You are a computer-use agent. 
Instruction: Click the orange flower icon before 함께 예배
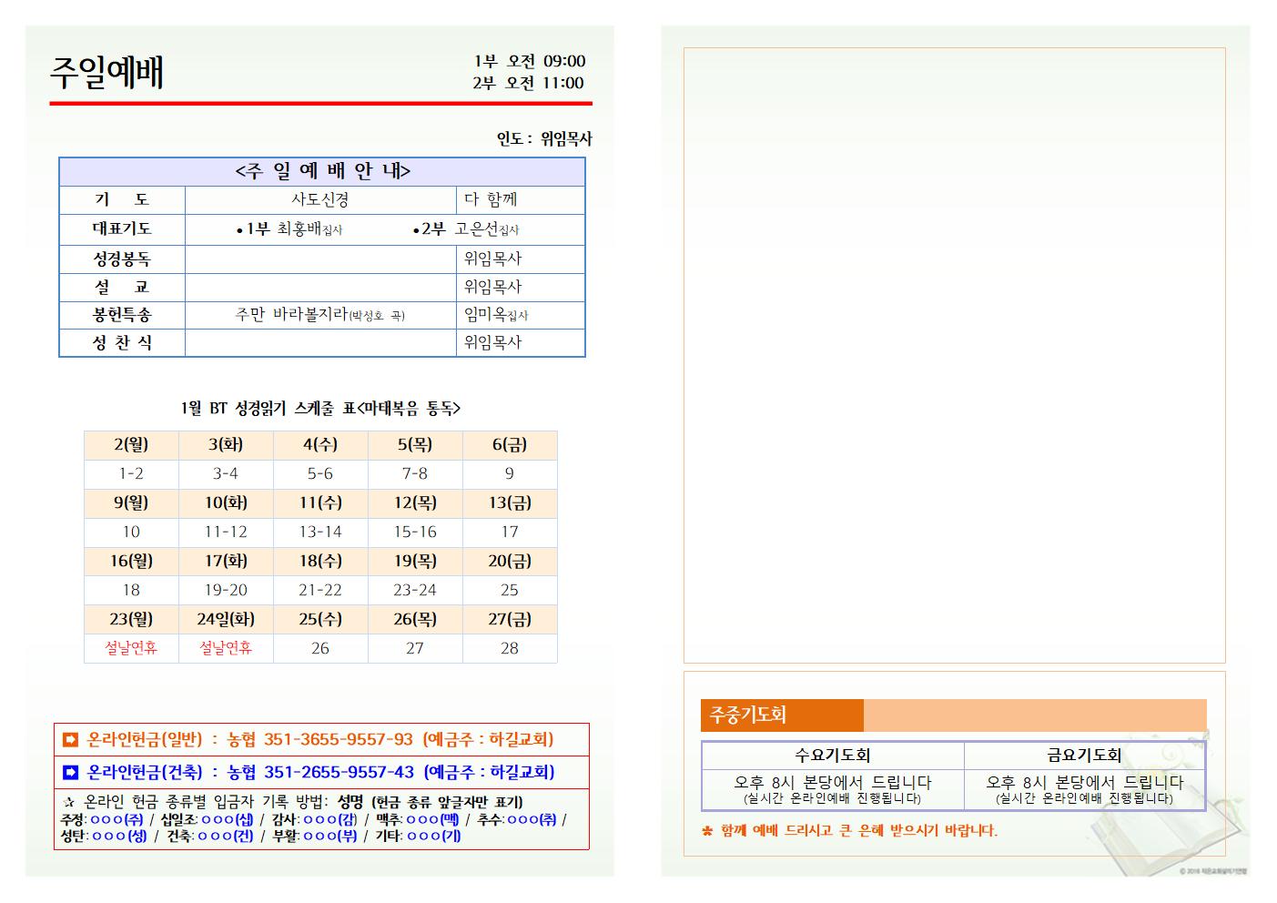707,831
